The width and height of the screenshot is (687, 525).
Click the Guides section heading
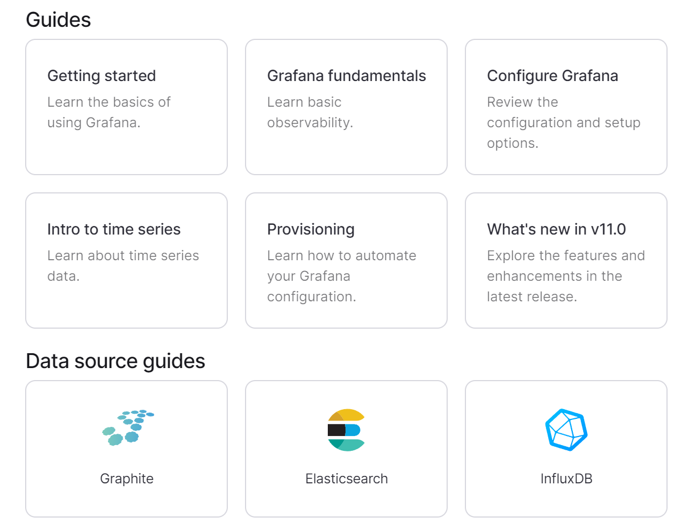point(58,20)
